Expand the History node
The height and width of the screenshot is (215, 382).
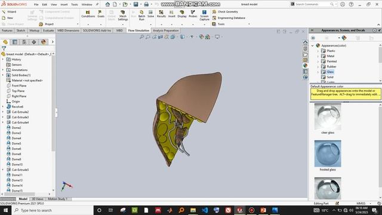click(3, 60)
